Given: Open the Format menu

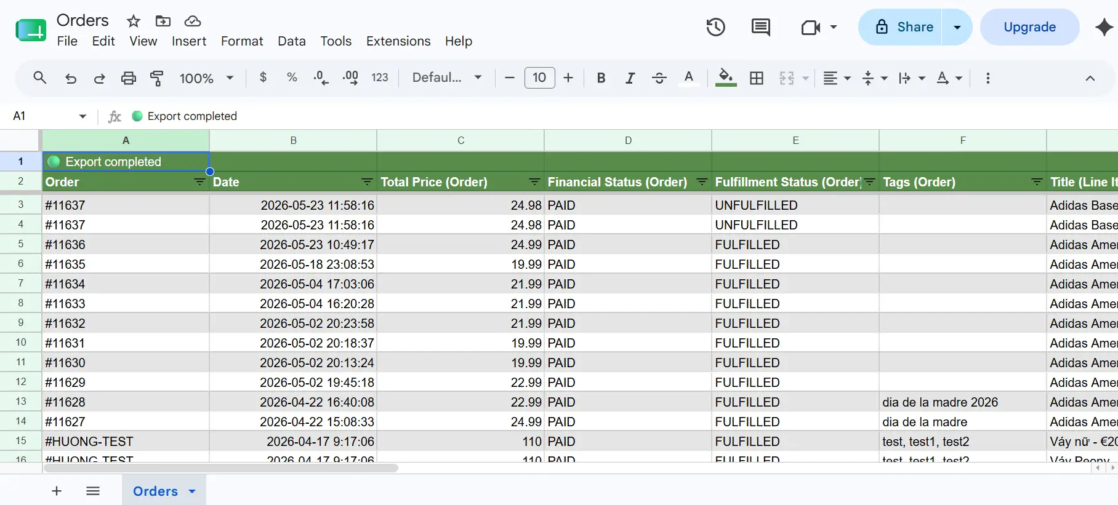Looking at the screenshot, I should pyautogui.click(x=242, y=41).
